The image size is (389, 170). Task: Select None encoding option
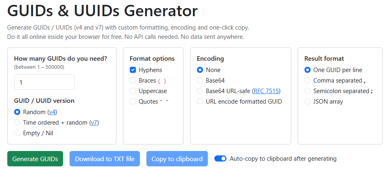click(x=200, y=70)
